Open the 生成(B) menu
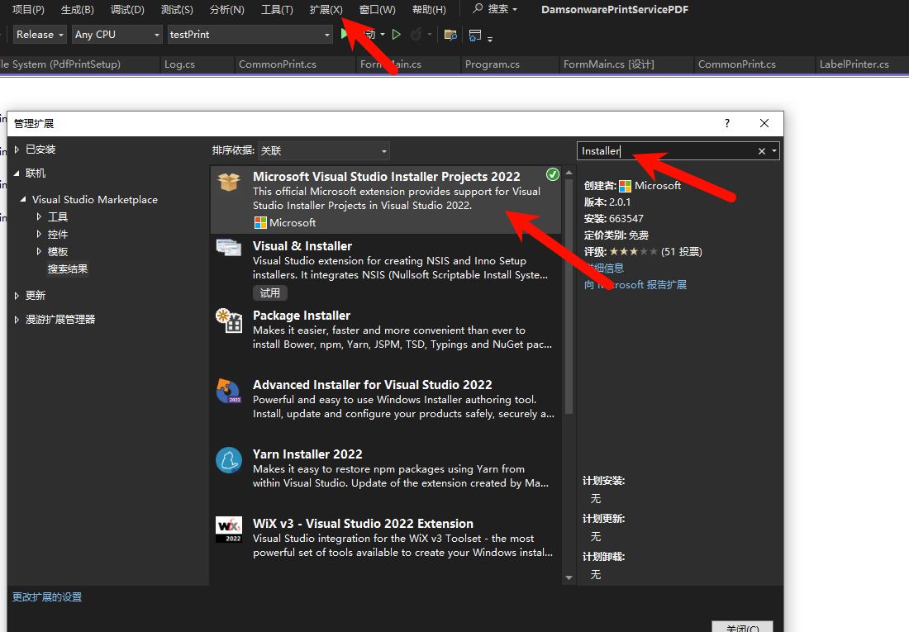This screenshot has height=632, width=909. 77,9
